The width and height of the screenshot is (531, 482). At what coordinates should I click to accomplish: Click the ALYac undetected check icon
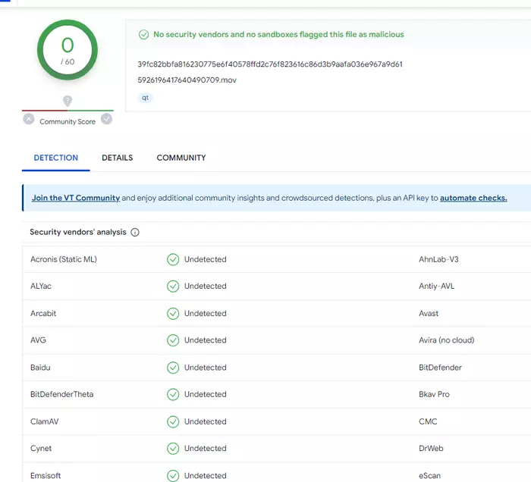click(173, 286)
